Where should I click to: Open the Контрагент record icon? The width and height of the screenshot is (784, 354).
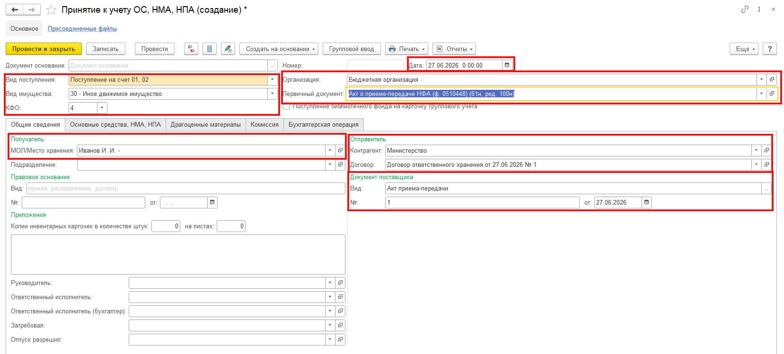coord(766,150)
